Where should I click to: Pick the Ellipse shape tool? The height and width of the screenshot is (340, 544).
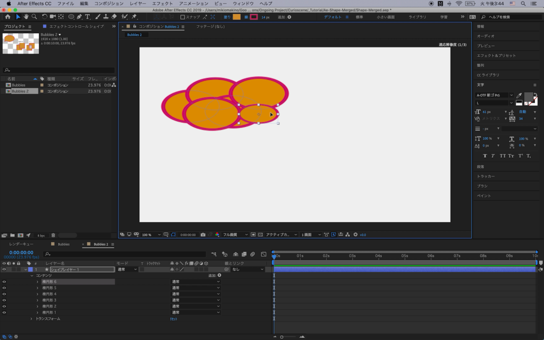(71, 17)
